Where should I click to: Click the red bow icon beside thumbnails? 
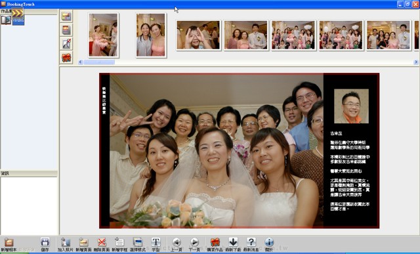(x=66, y=58)
